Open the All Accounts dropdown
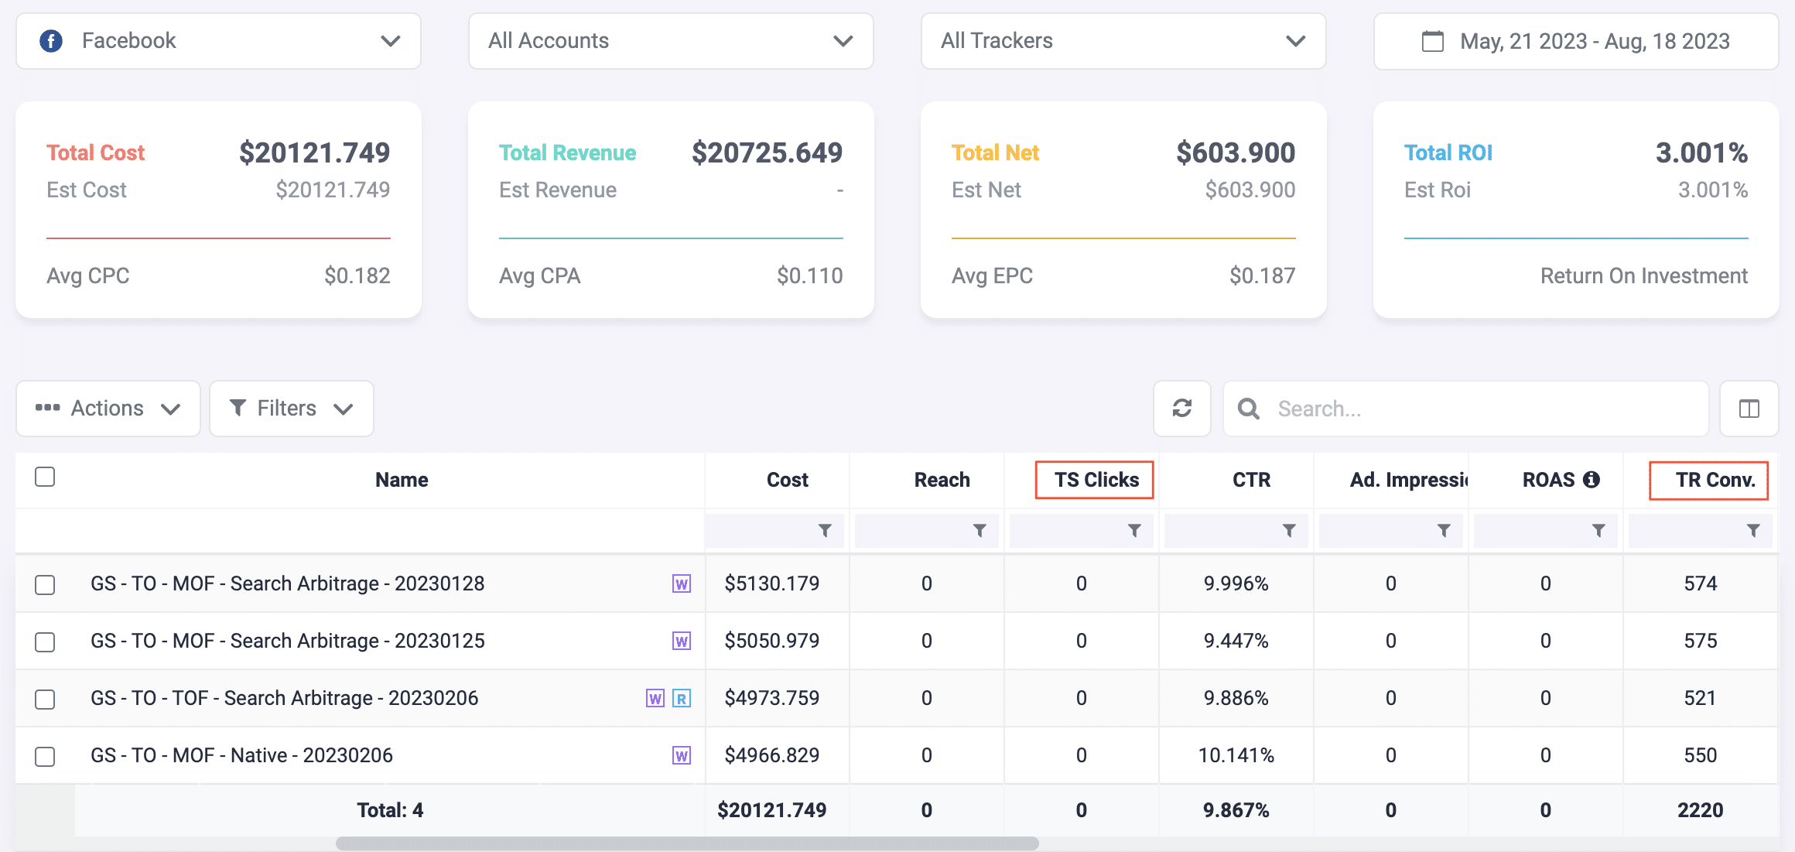The width and height of the screenshot is (1795, 852). click(671, 41)
